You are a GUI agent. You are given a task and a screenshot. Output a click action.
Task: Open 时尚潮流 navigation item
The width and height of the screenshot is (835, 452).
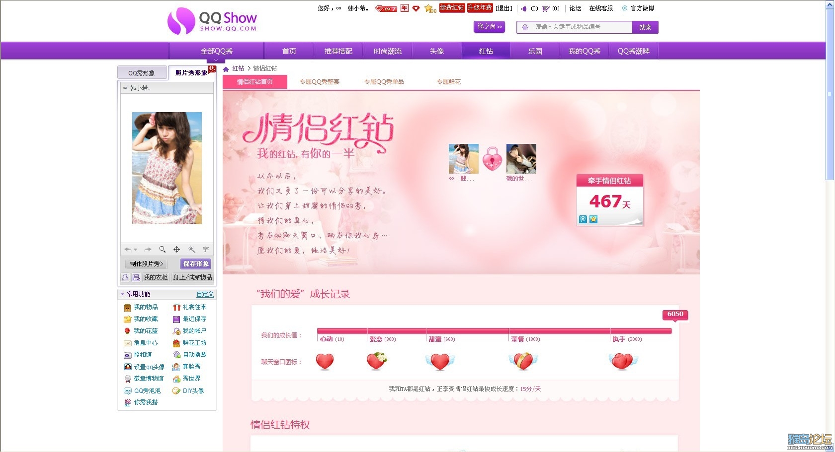pos(388,51)
